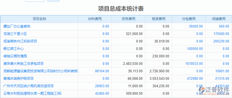Click the 租赁费用 column header

[x=159, y=19]
